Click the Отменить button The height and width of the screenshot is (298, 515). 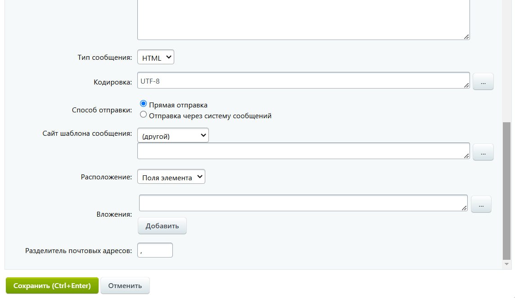tap(125, 285)
